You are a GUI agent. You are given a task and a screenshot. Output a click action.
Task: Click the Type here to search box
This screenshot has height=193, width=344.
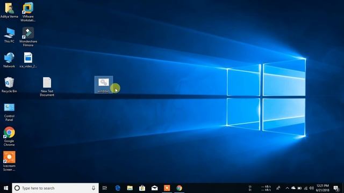55,188
